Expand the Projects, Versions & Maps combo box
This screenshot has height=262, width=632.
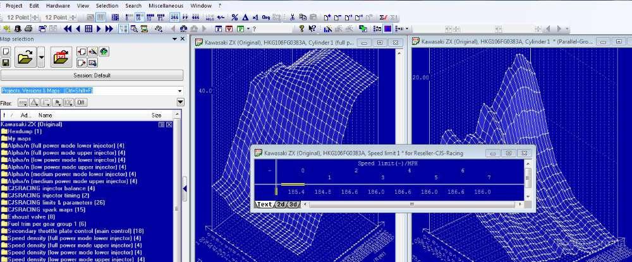click(x=179, y=91)
